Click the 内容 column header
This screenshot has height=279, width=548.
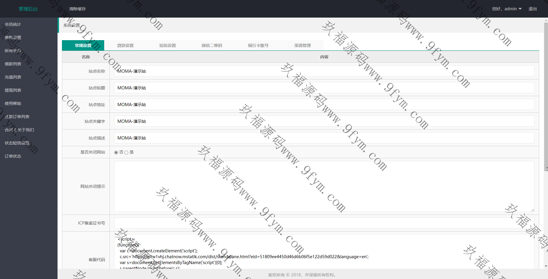[x=324, y=57]
